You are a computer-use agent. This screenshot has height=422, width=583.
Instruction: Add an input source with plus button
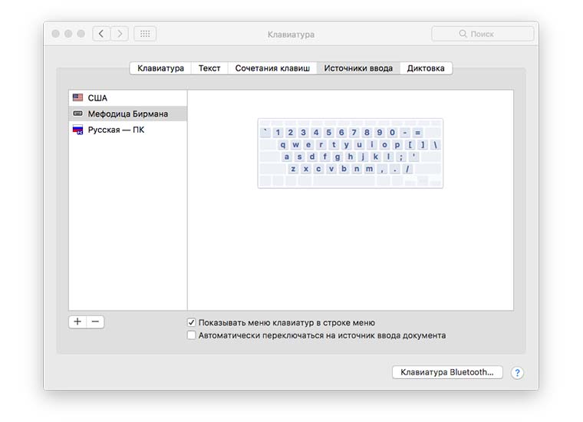[x=77, y=321]
